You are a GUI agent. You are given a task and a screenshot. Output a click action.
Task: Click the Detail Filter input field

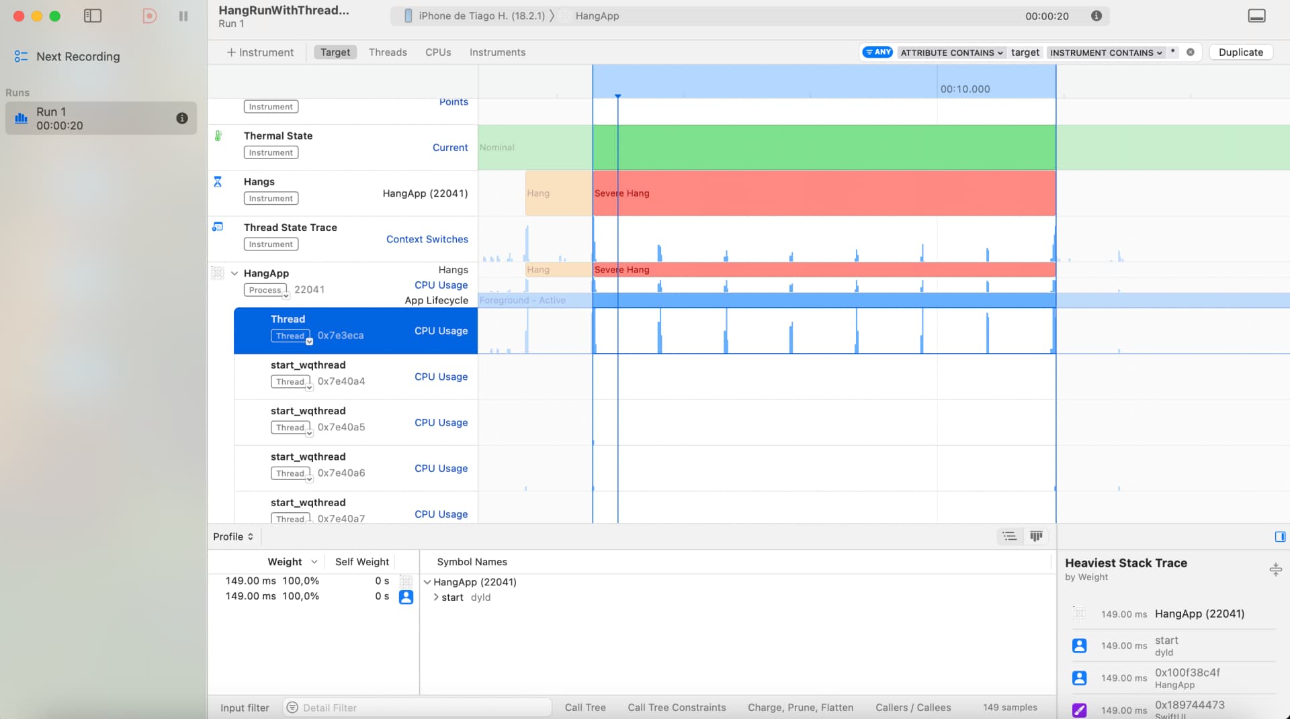coord(423,708)
